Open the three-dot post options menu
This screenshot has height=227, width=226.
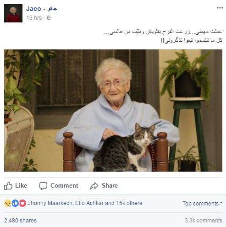coord(220,8)
